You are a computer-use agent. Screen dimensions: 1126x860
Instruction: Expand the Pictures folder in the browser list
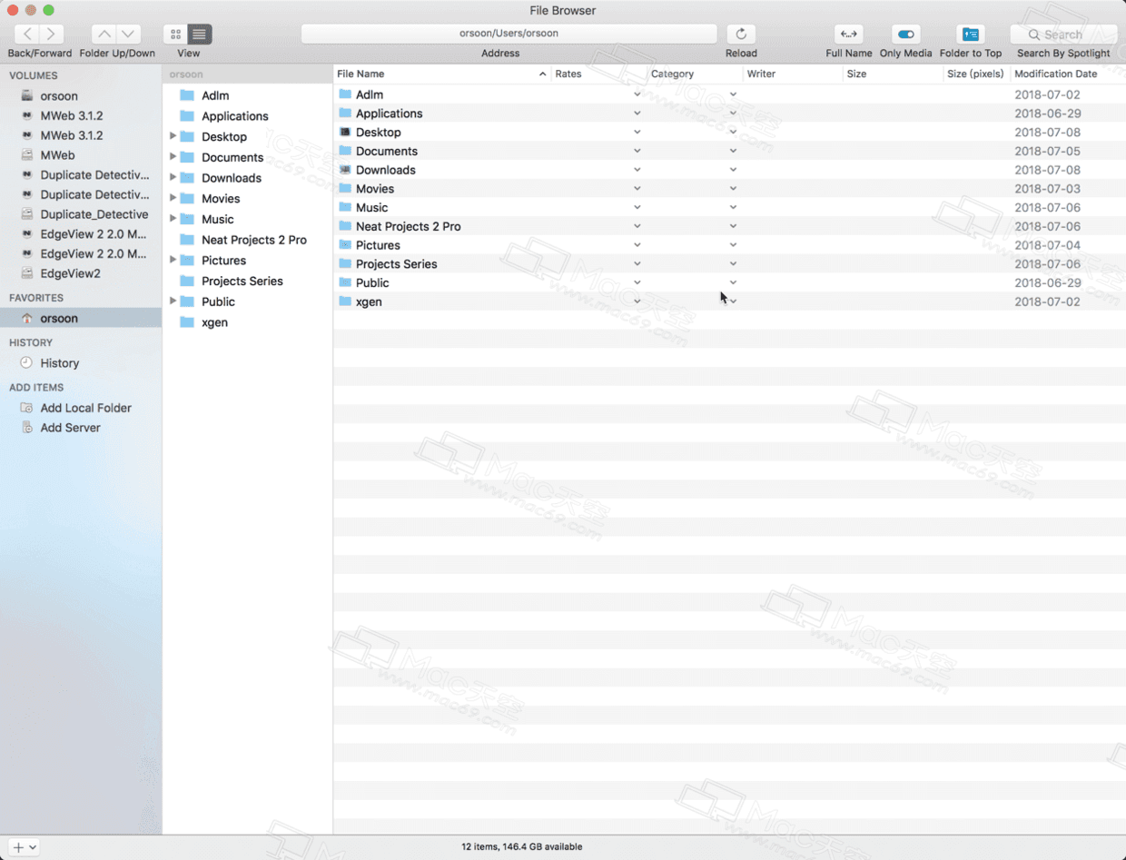pos(173,261)
